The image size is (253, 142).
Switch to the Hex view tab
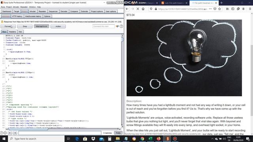[20, 32]
